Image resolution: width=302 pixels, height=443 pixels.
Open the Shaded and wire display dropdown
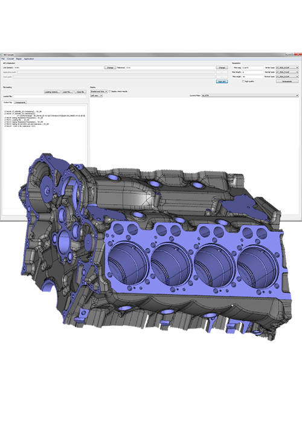[x=99, y=91]
